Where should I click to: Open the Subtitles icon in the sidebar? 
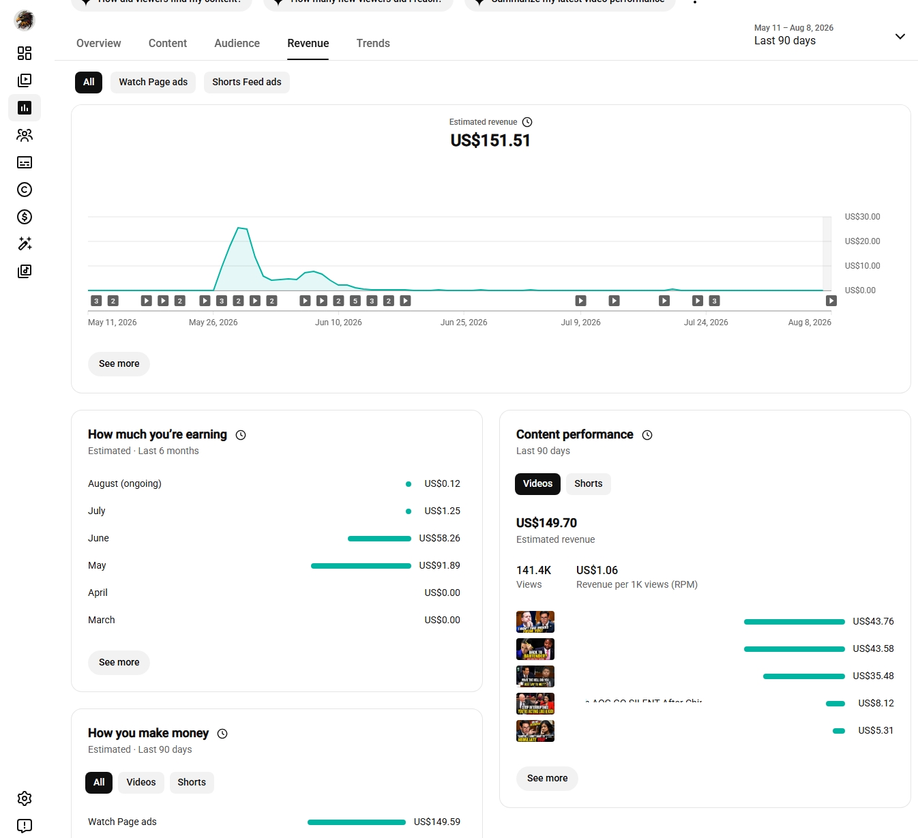(x=25, y=162)
